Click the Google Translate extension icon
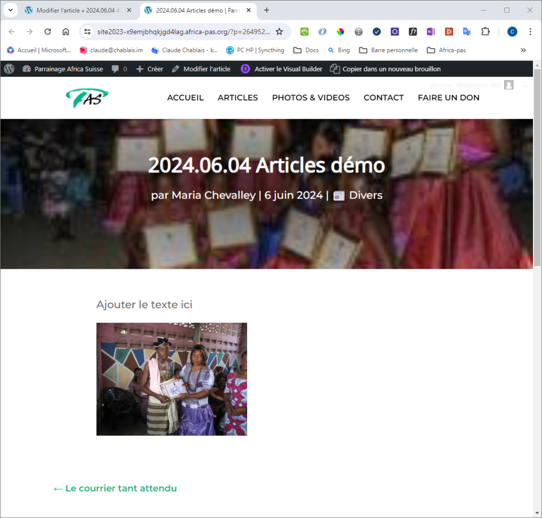Image resolution: width=542 pixels, height=518 pixels. (x=467, y=32)
